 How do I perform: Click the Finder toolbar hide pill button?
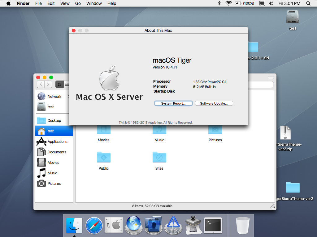pyautogui.click(x=271, y=78)
